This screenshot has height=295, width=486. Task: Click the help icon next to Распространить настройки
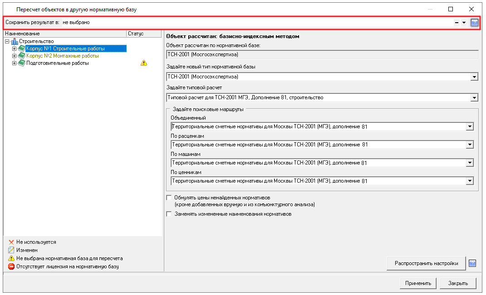click(472, 263)
